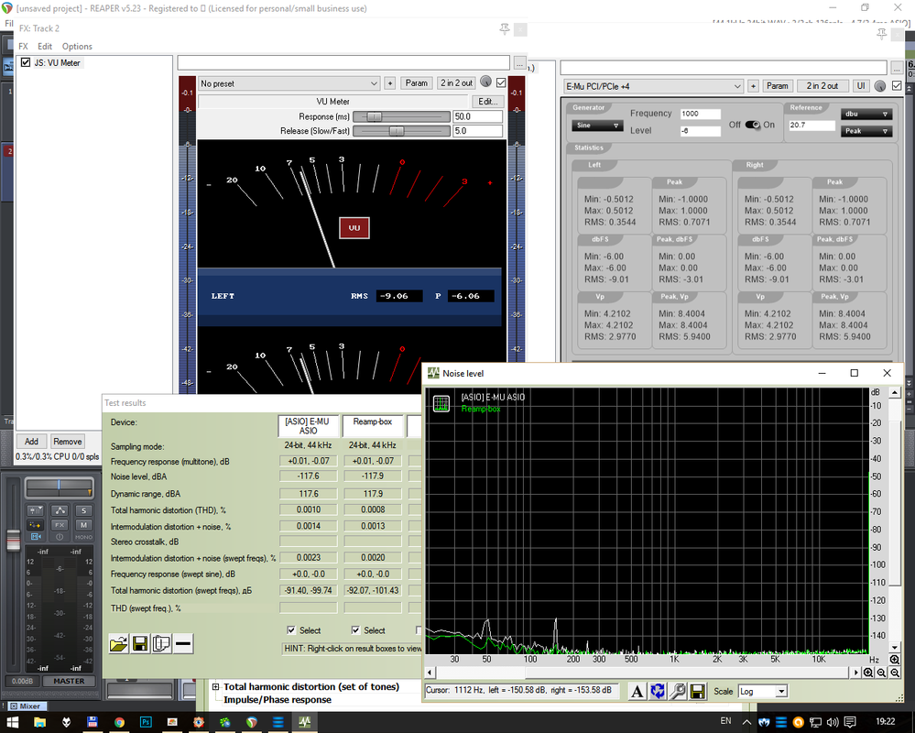Click Param button in VU Meter FX
This screenshot has height=733, width=915.
[x=416, y=82]
